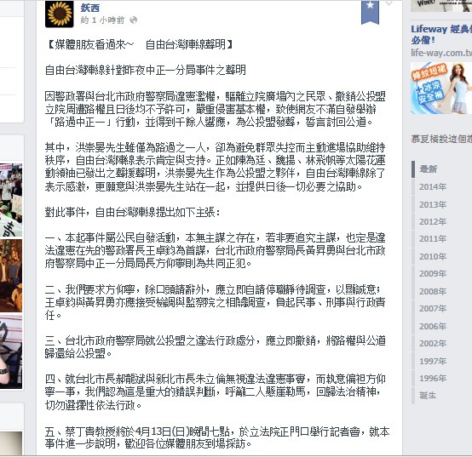
Task: Select 2010年 in the year list
Action: click(x=433, y=256)
